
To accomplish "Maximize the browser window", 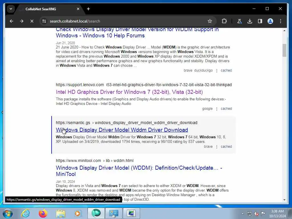I will tap(267, 9).
